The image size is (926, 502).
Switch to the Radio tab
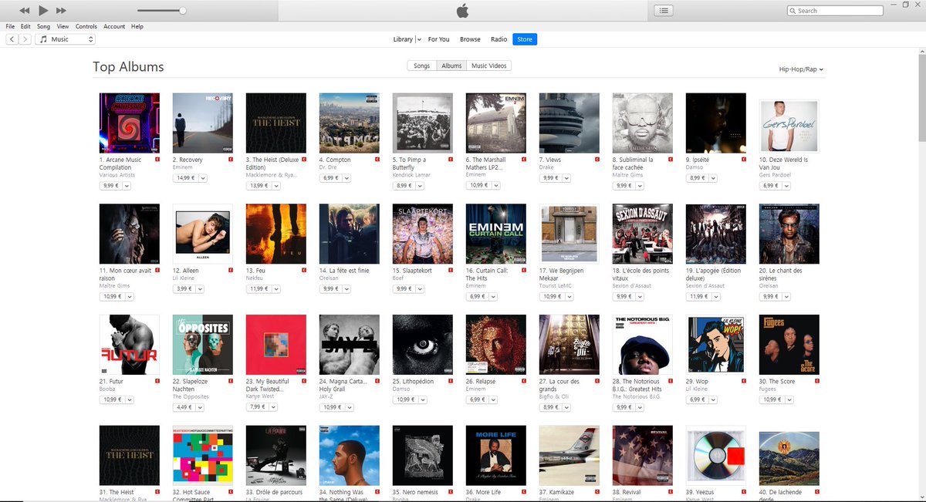coord(498,39)
